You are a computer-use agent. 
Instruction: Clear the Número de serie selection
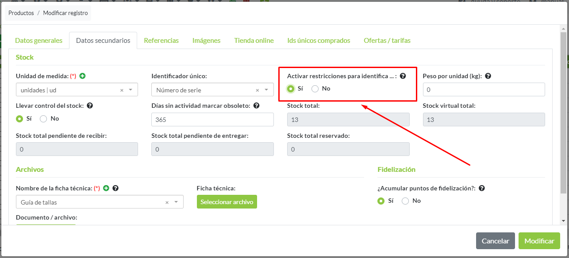(257, 90)
